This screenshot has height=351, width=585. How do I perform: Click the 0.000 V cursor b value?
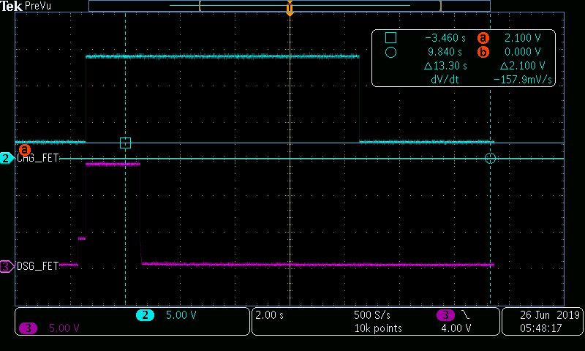point(522,52)
